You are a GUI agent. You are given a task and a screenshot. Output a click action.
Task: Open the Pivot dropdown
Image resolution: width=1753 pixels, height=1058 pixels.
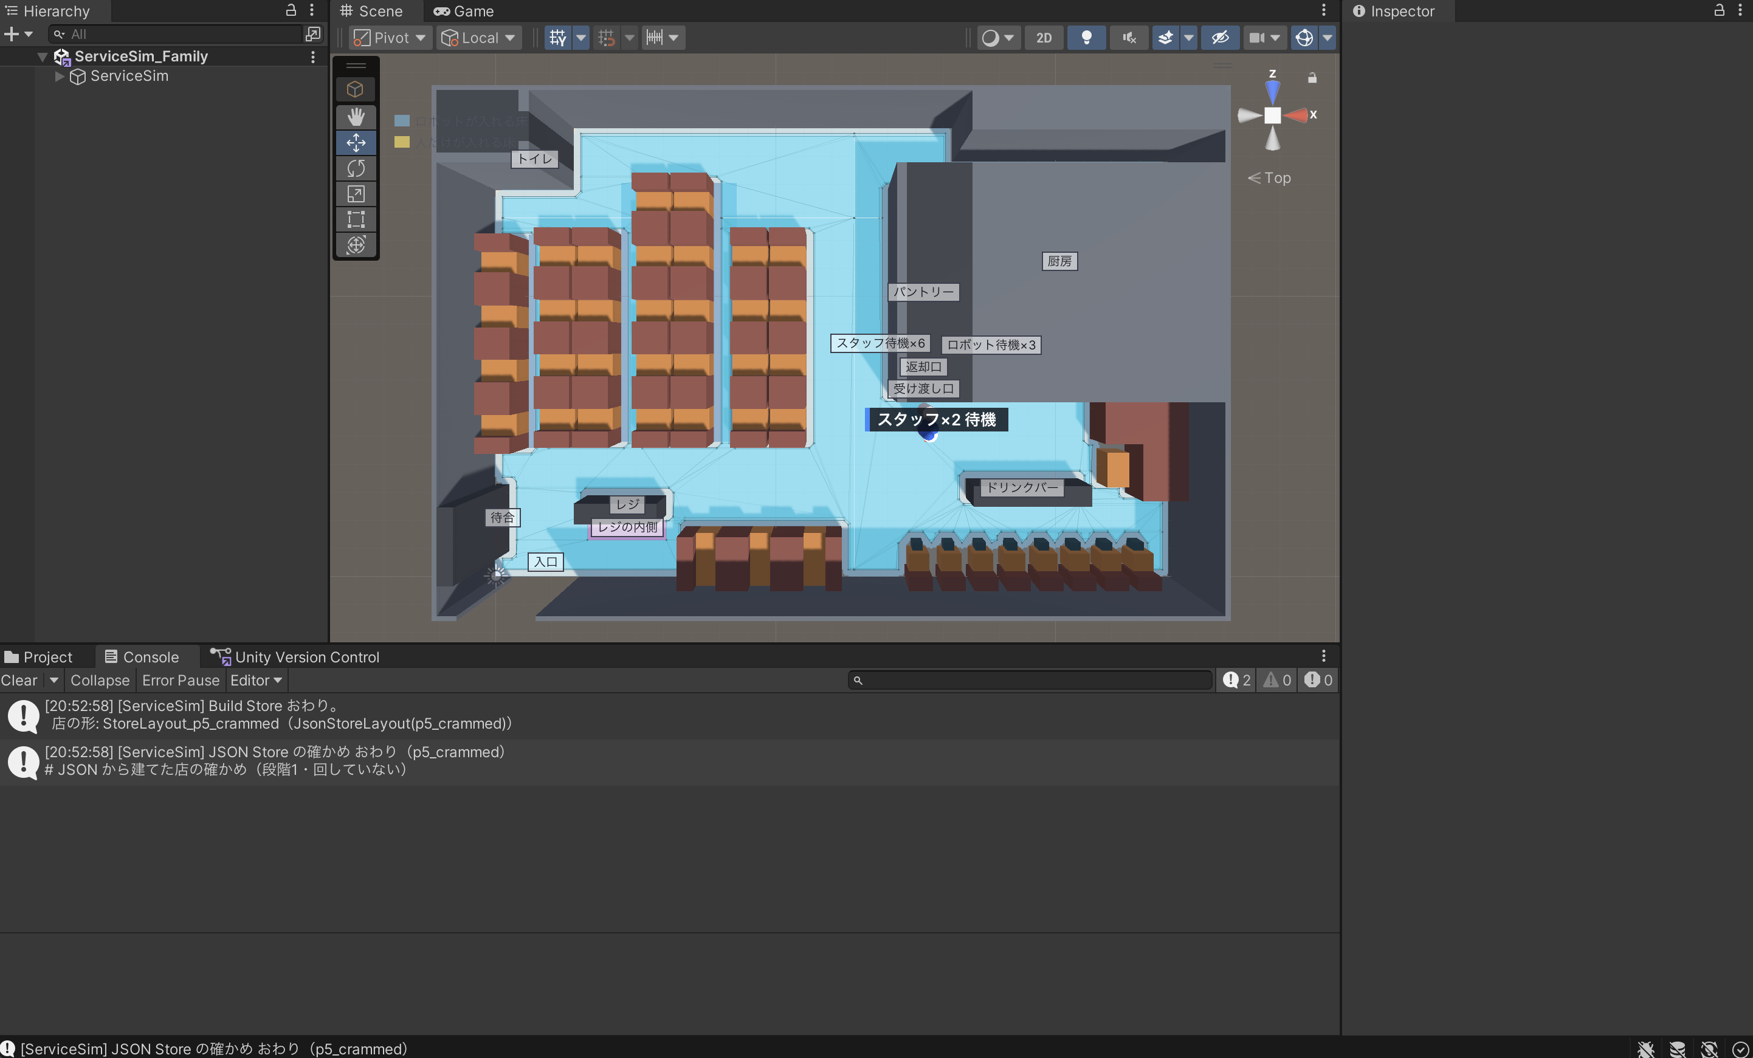(391, 38)
